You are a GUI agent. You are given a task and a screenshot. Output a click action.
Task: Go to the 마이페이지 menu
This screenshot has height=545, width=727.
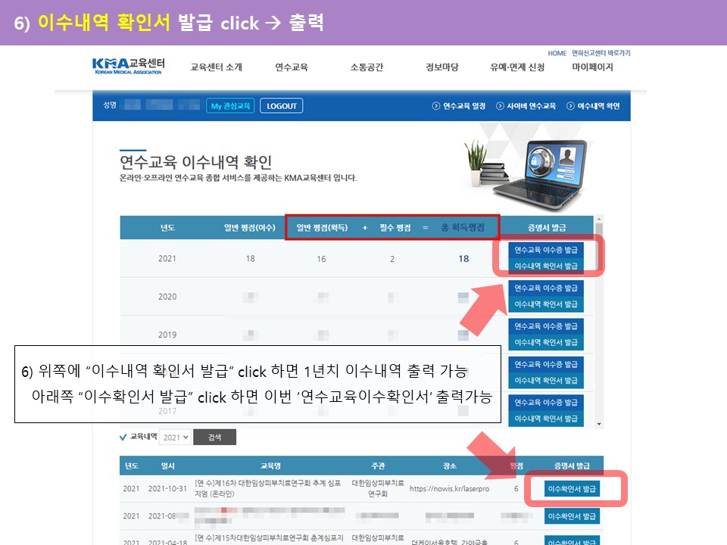592,67
